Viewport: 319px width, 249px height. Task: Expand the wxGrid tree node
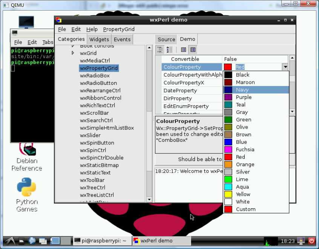73,53
